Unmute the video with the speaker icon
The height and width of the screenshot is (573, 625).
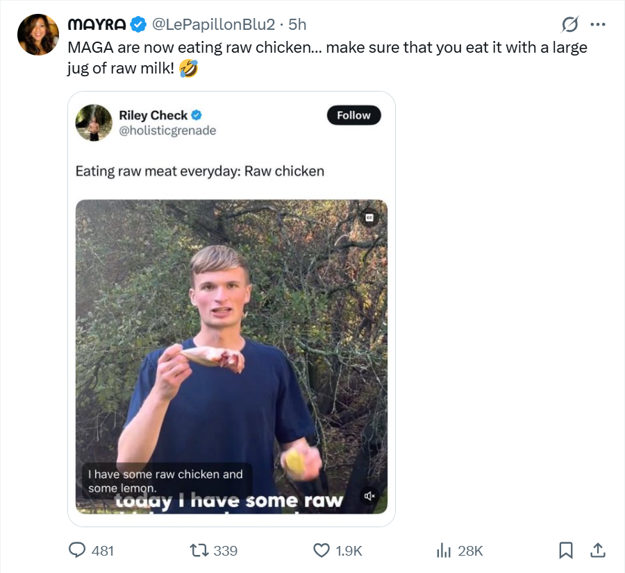tap(369, 496)
